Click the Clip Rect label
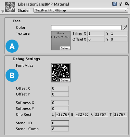The width and height of the screenshot is (130, 137). coord(23,114)
